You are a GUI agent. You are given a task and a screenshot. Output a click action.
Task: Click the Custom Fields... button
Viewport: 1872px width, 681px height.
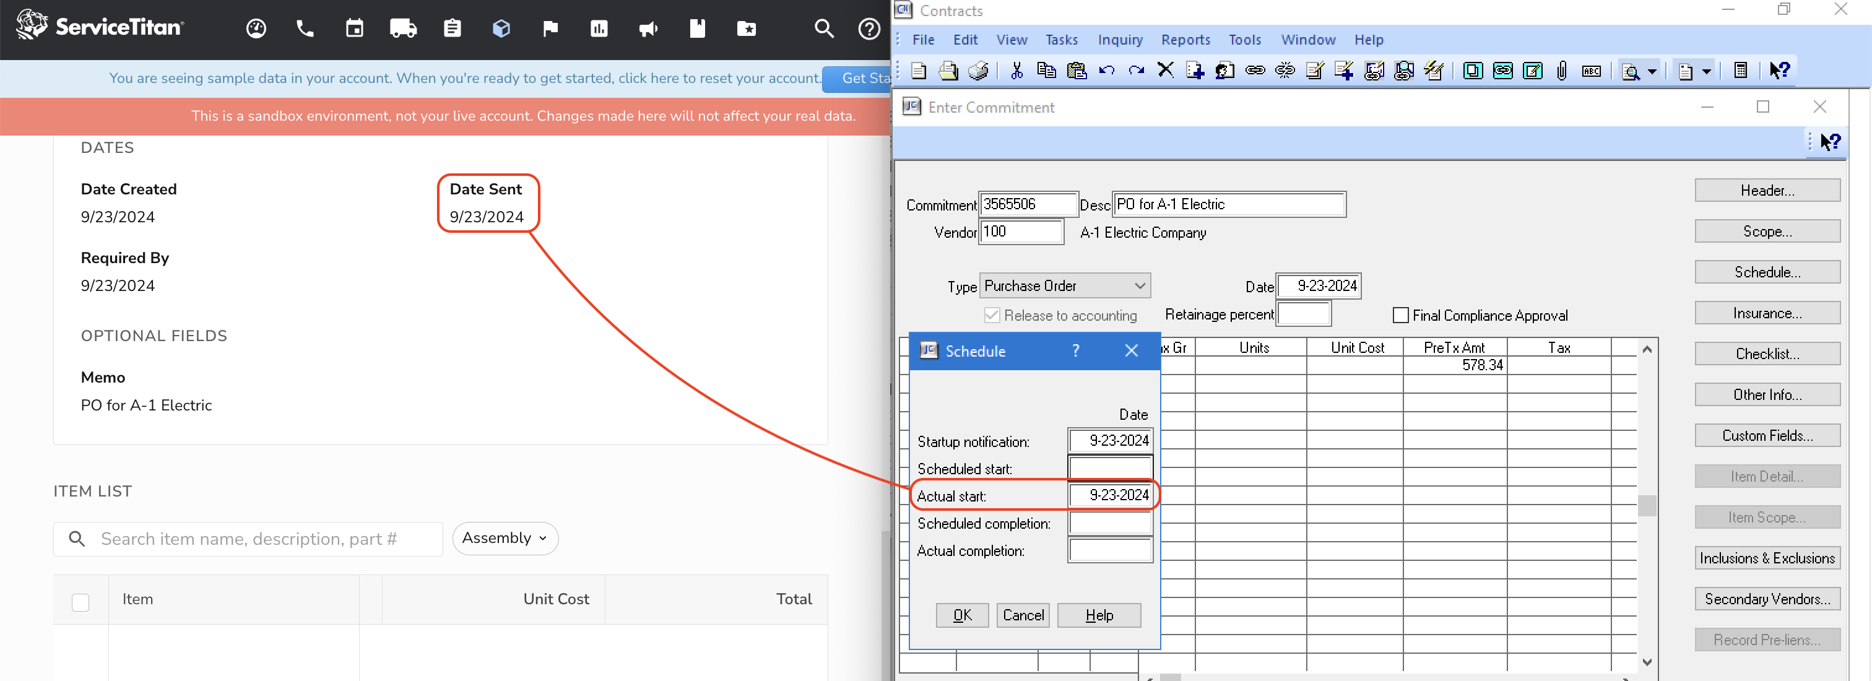(x=1767, y=435)
